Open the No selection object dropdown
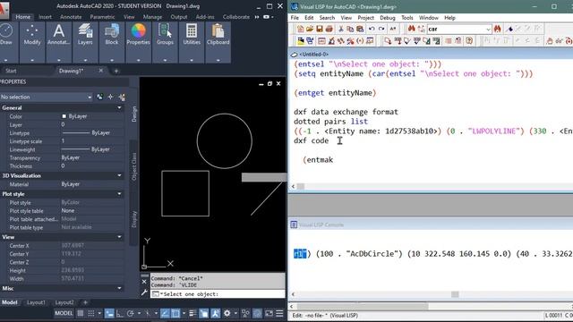This screenshot has width=573, height=322. click(46, 97)
